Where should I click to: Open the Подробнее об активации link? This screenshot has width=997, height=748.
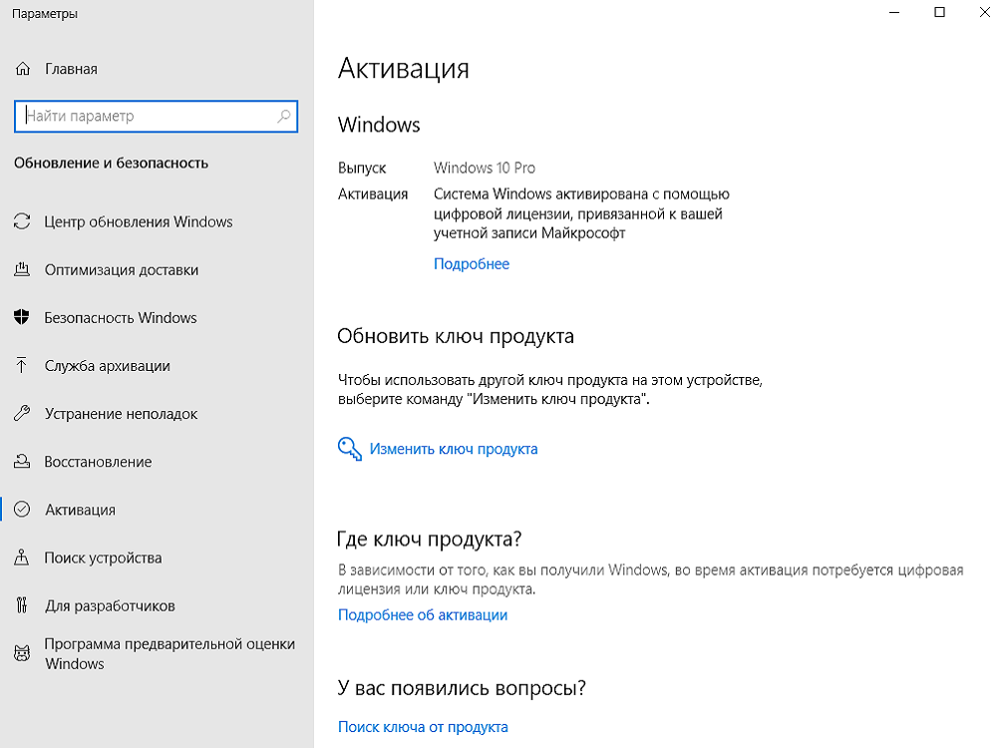tap(423, 614)
